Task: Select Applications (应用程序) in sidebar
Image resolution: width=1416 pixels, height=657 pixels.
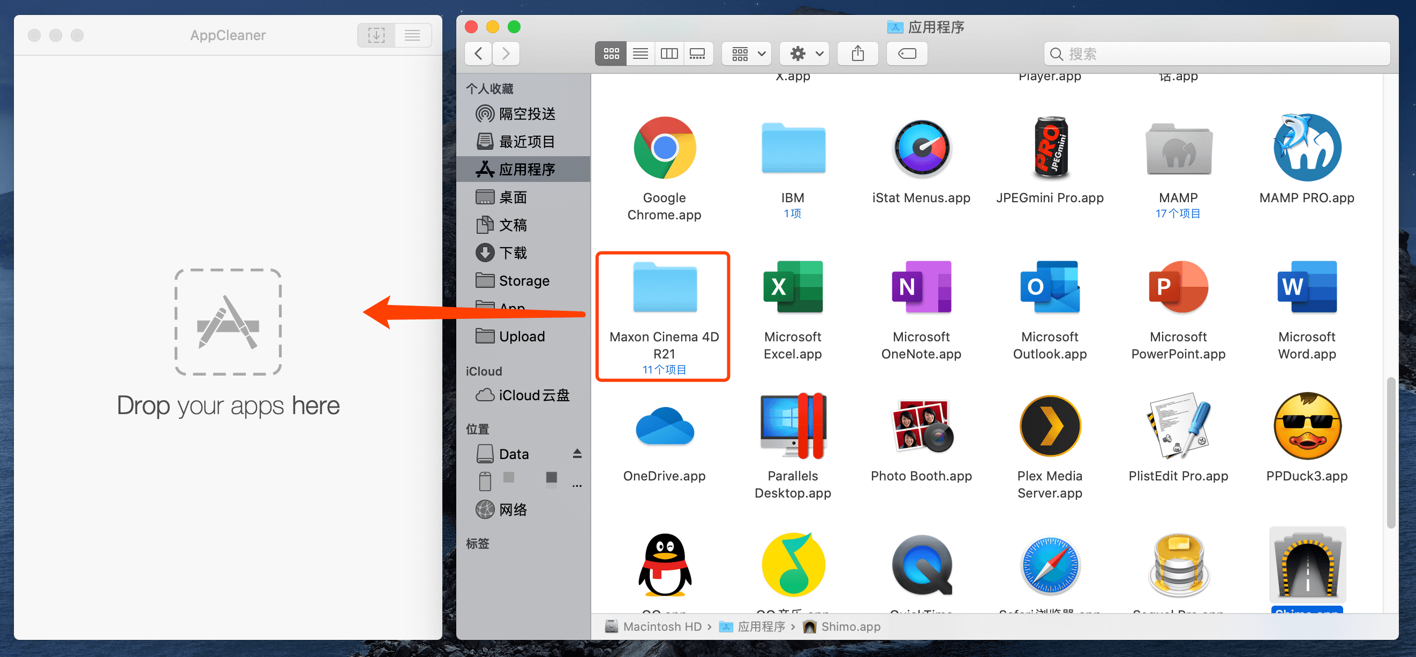Action: click(523, 169)
